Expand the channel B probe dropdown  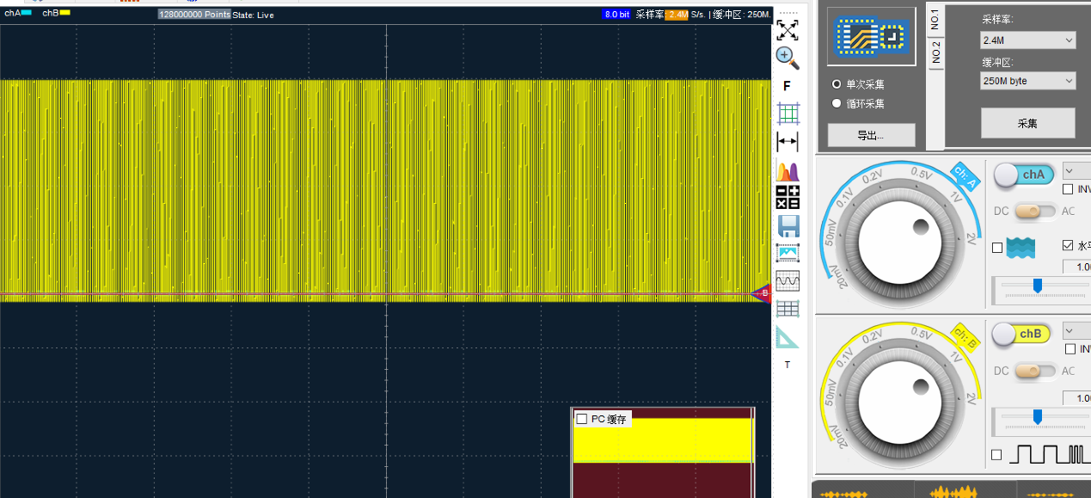(1076, 330)
